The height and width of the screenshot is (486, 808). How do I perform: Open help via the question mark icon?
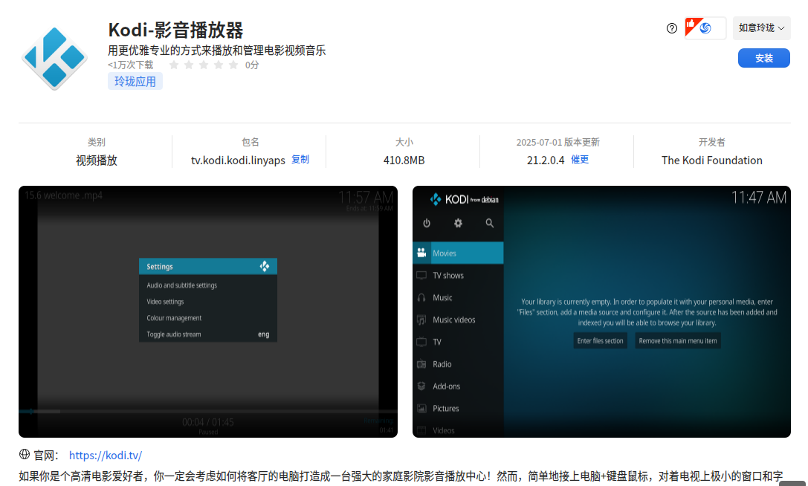point(671,28)
